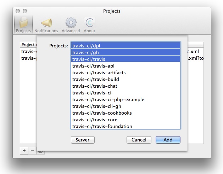
Task: Select travis-ci/travis-chat row
Action: coord(126,86)
